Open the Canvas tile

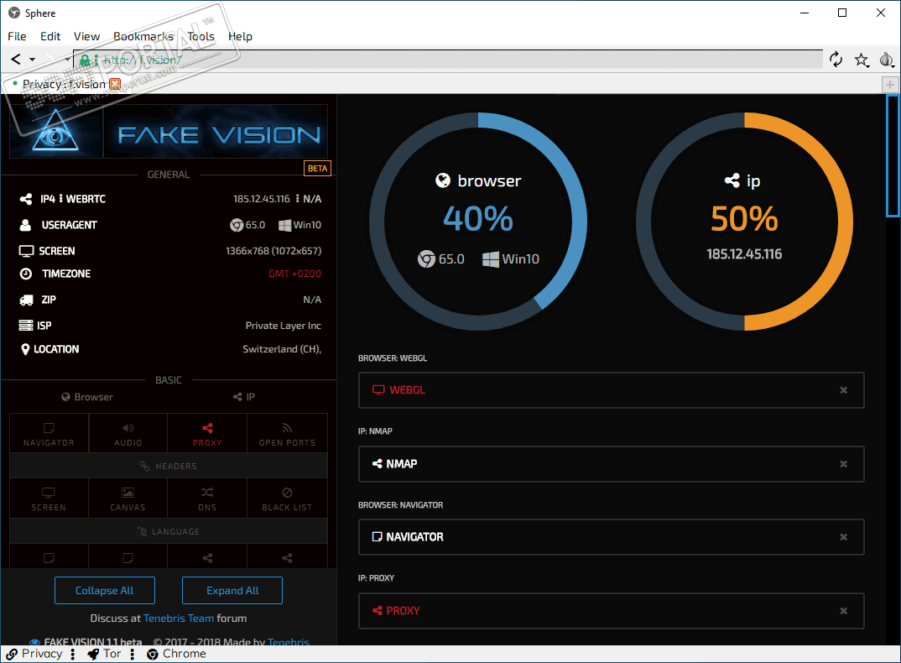128,499
